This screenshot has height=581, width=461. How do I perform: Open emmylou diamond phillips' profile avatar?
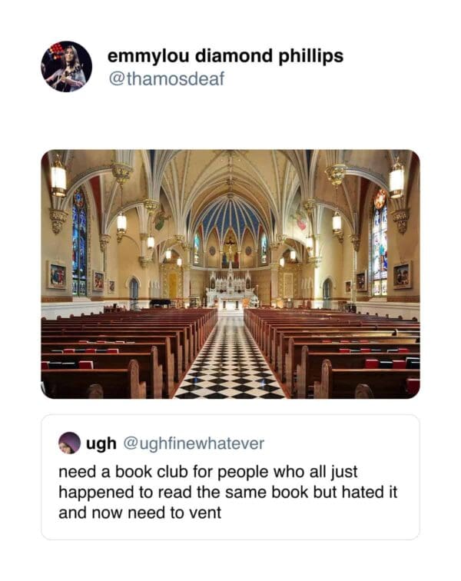point(66,66)
